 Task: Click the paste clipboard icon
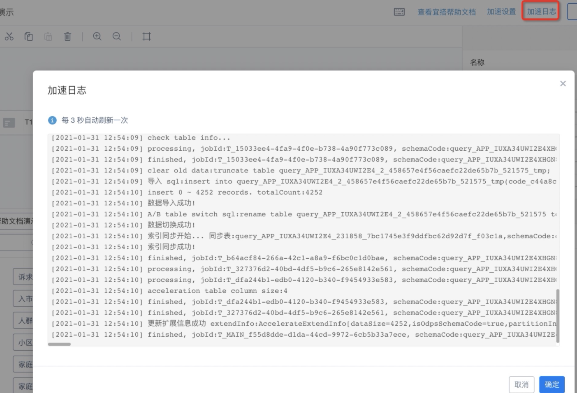pos(48,37)
